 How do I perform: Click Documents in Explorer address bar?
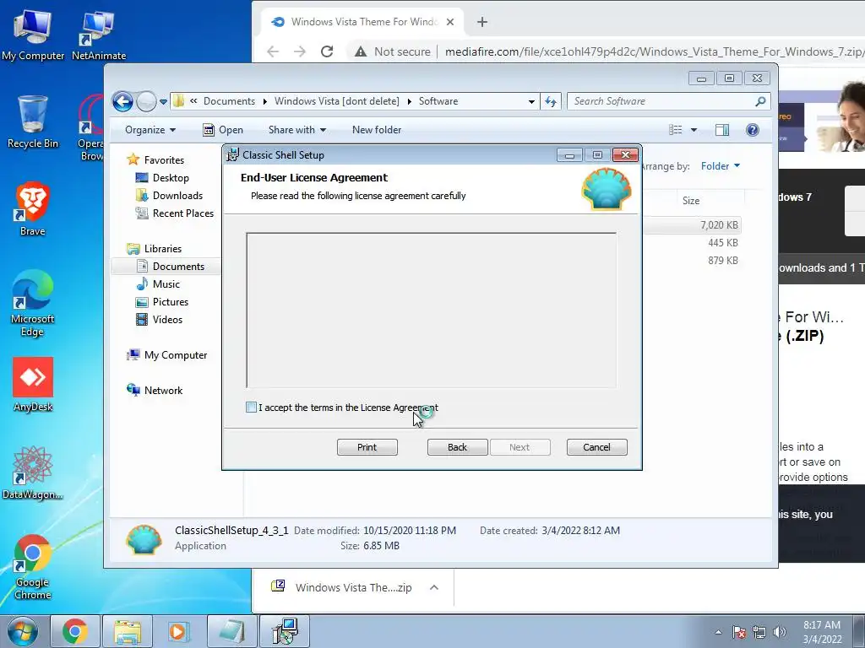click(x=229, y=101)
